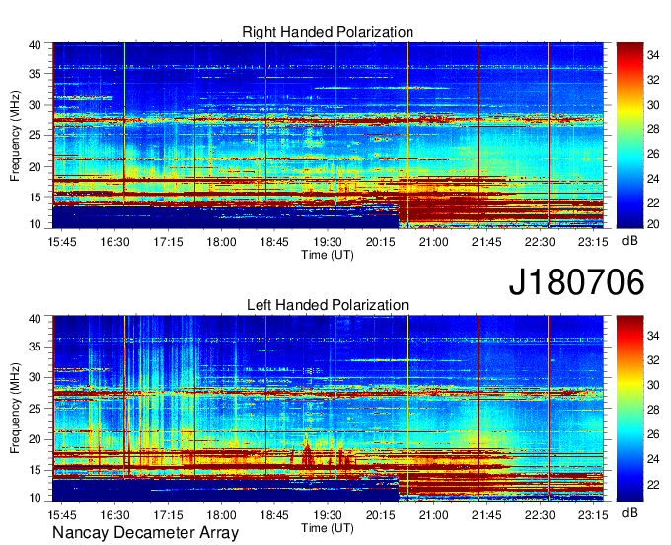Click the 26 dB tick on Right Handed colorbar
This screenshot has width=671, height=545.
click(x=653, y=154)
